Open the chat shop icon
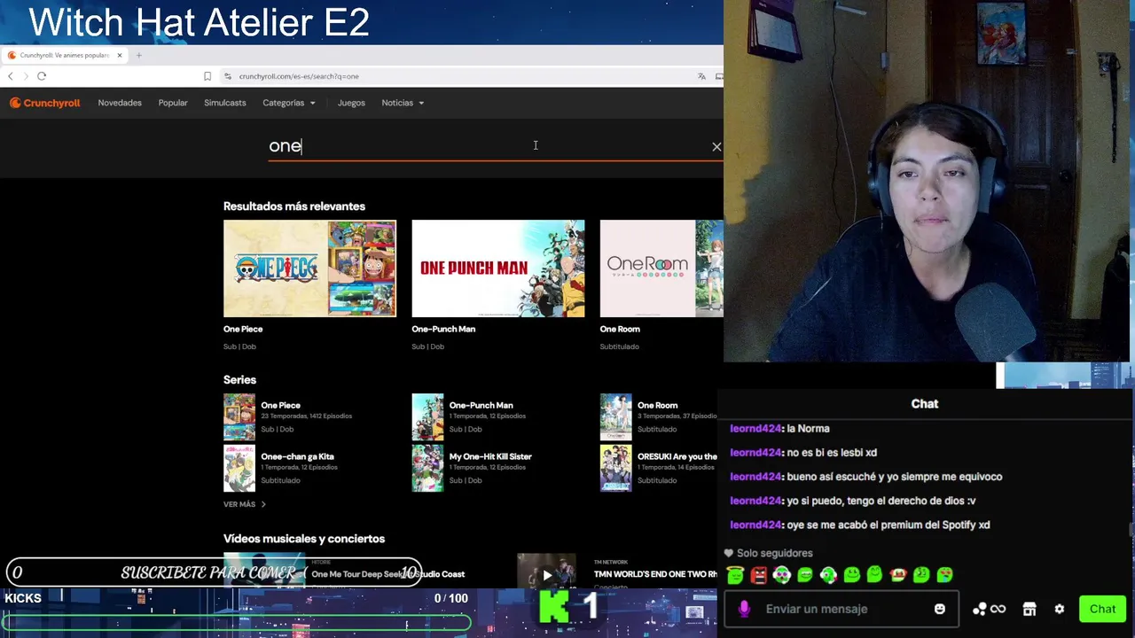The height and width of the screenshot is (638, 1135). [1029, 609]
